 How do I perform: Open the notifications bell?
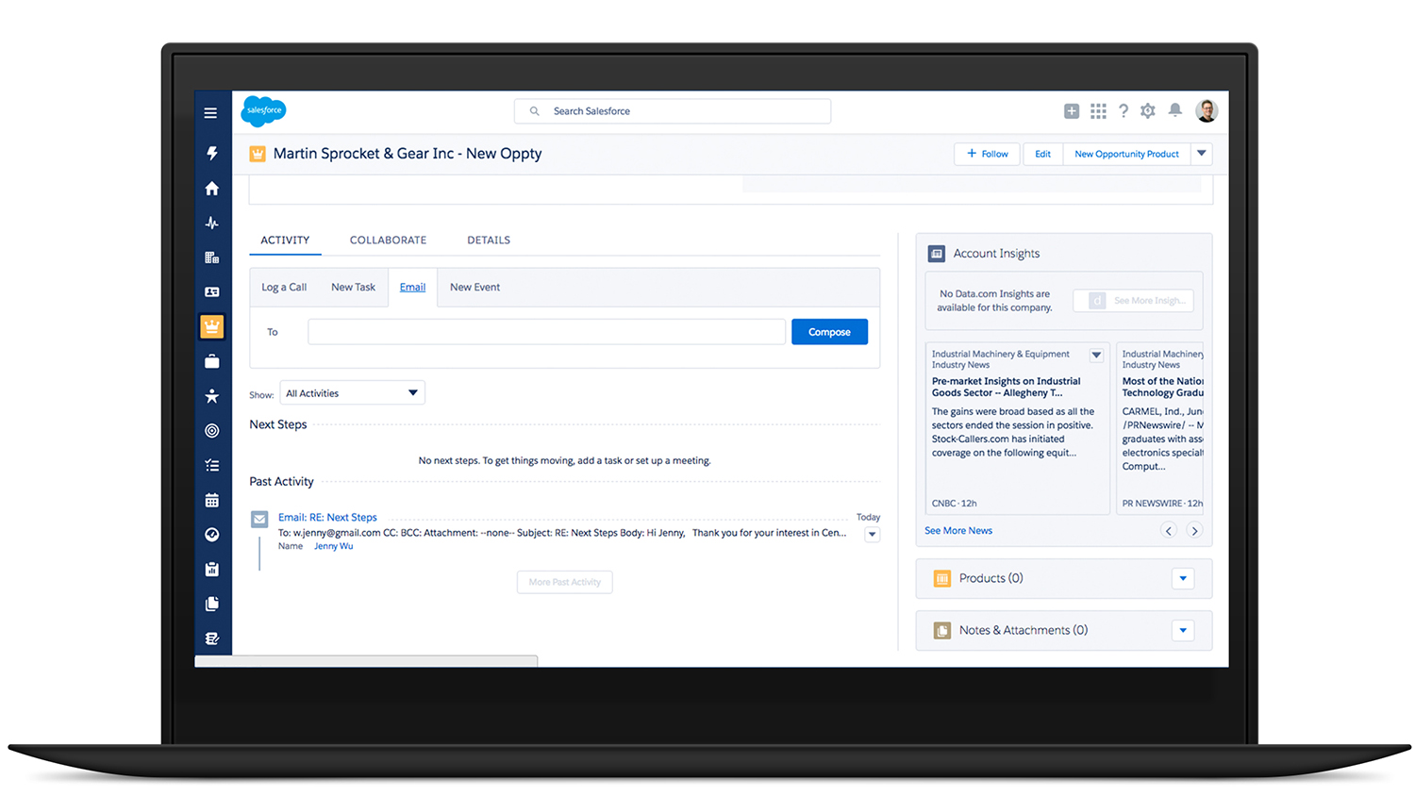tap(1174, 111)
